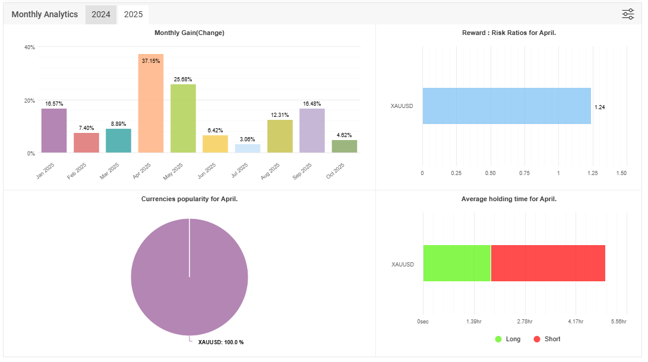
Task: Select the October 2025 gain bar
Action: click(344, 147)
